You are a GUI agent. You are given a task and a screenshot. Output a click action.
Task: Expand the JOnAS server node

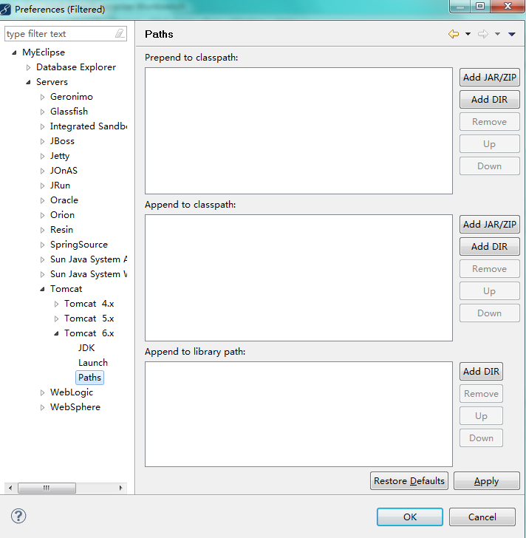coord(42,171)
